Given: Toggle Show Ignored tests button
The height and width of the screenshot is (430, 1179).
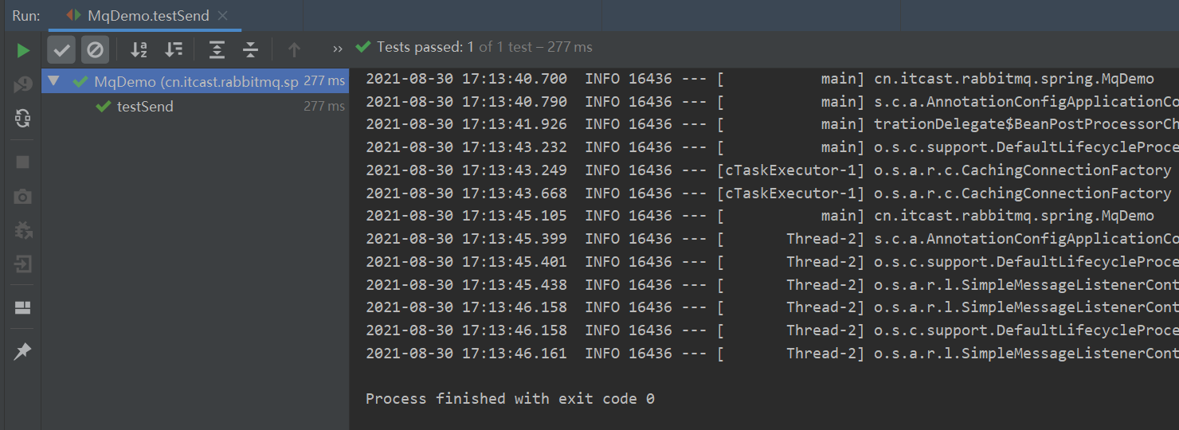Looking at the screenshot, I should [x=95, y=50].
